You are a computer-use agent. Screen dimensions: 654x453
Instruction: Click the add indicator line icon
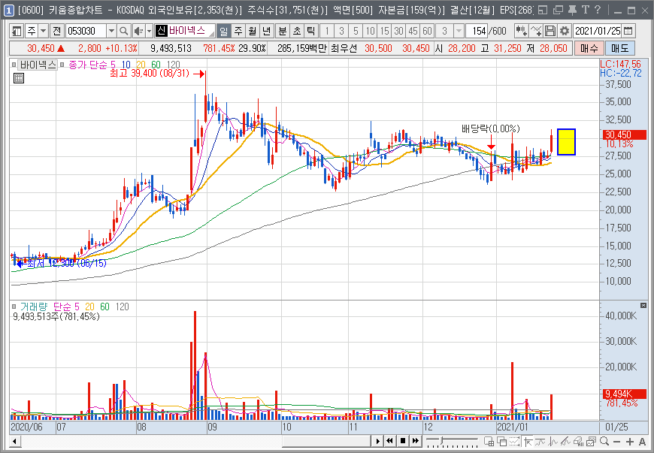(x=536, y=31)
